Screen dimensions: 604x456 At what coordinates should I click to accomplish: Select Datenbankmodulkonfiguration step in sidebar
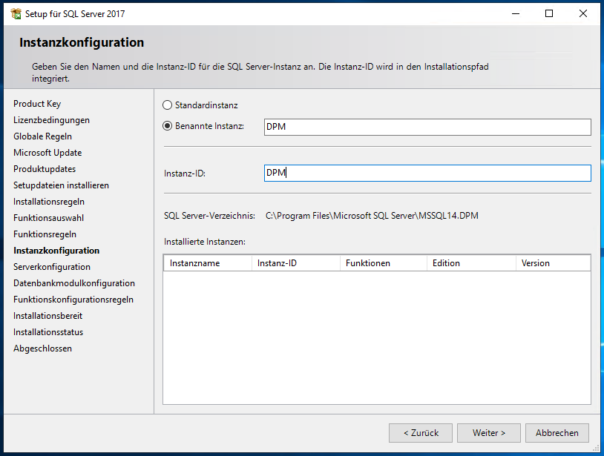[74, 283]
